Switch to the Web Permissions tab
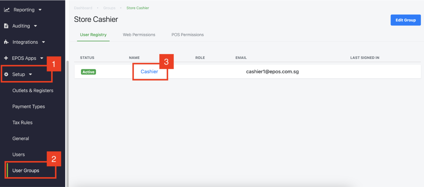The width and height of the screenshot is (424, 187). (139, 35)
